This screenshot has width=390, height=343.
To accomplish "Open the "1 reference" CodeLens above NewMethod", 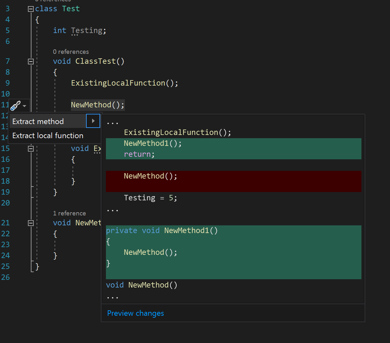I will pos(69,213).
